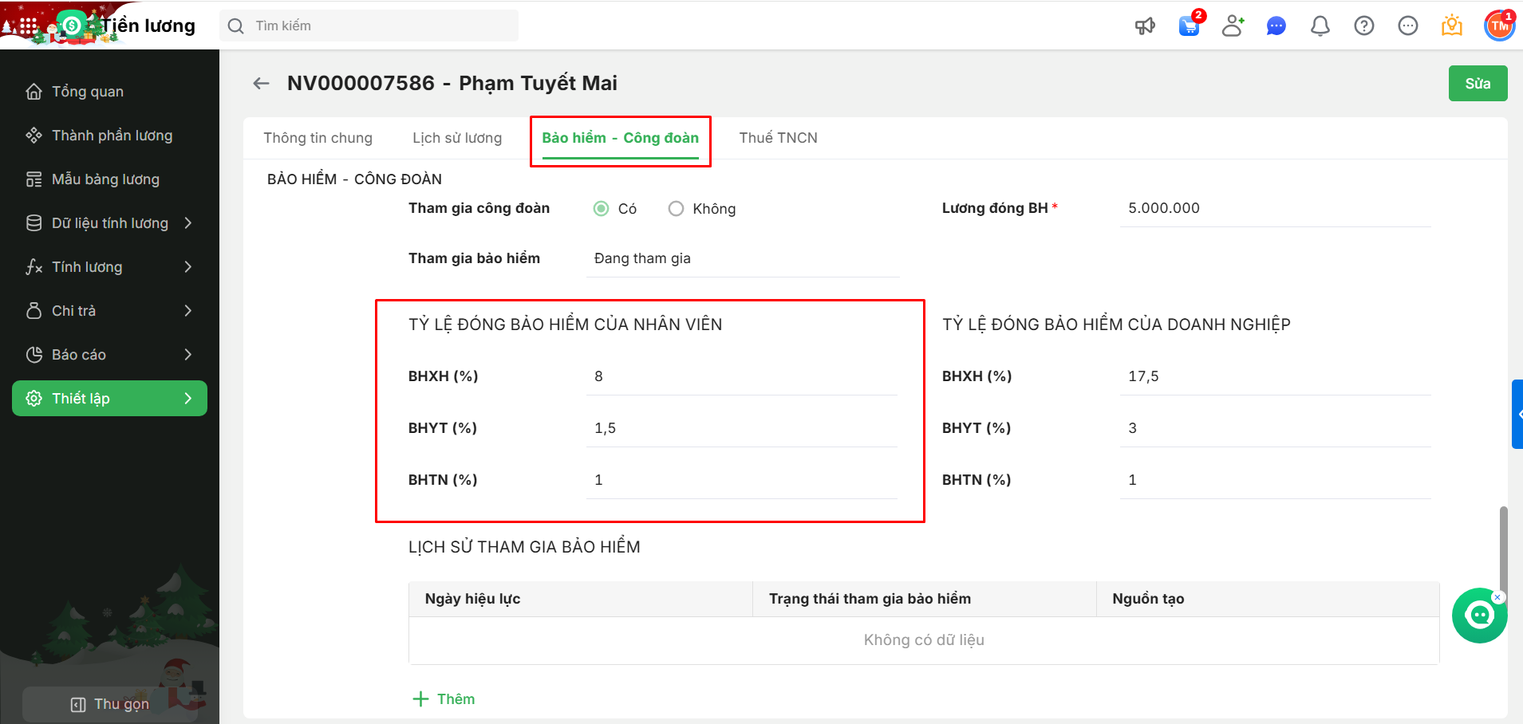This screenshot has height=724, width=1523.
Task: Expand the Tính lương sidebar item
Action: 110,267
